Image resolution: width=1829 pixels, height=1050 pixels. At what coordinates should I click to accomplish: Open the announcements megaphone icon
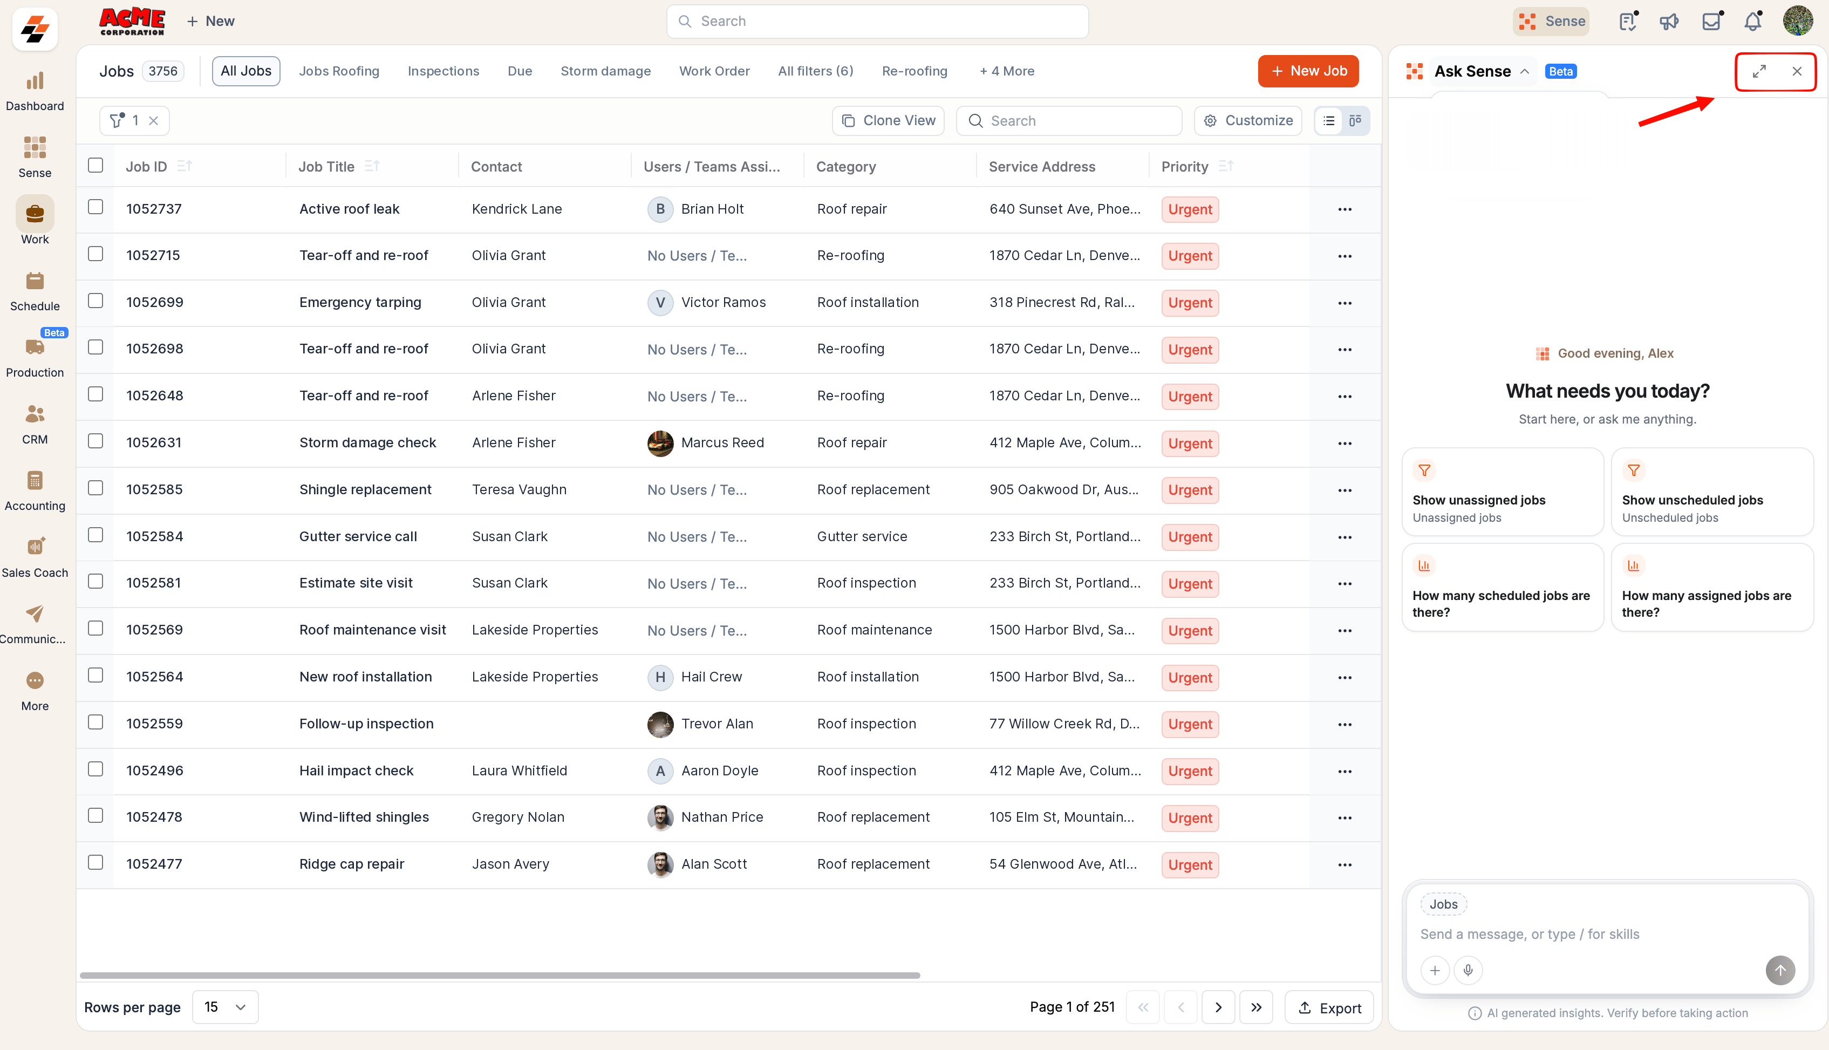(1669, 22)
